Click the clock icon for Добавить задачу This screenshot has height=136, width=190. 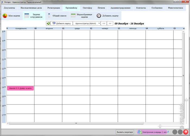99,16
